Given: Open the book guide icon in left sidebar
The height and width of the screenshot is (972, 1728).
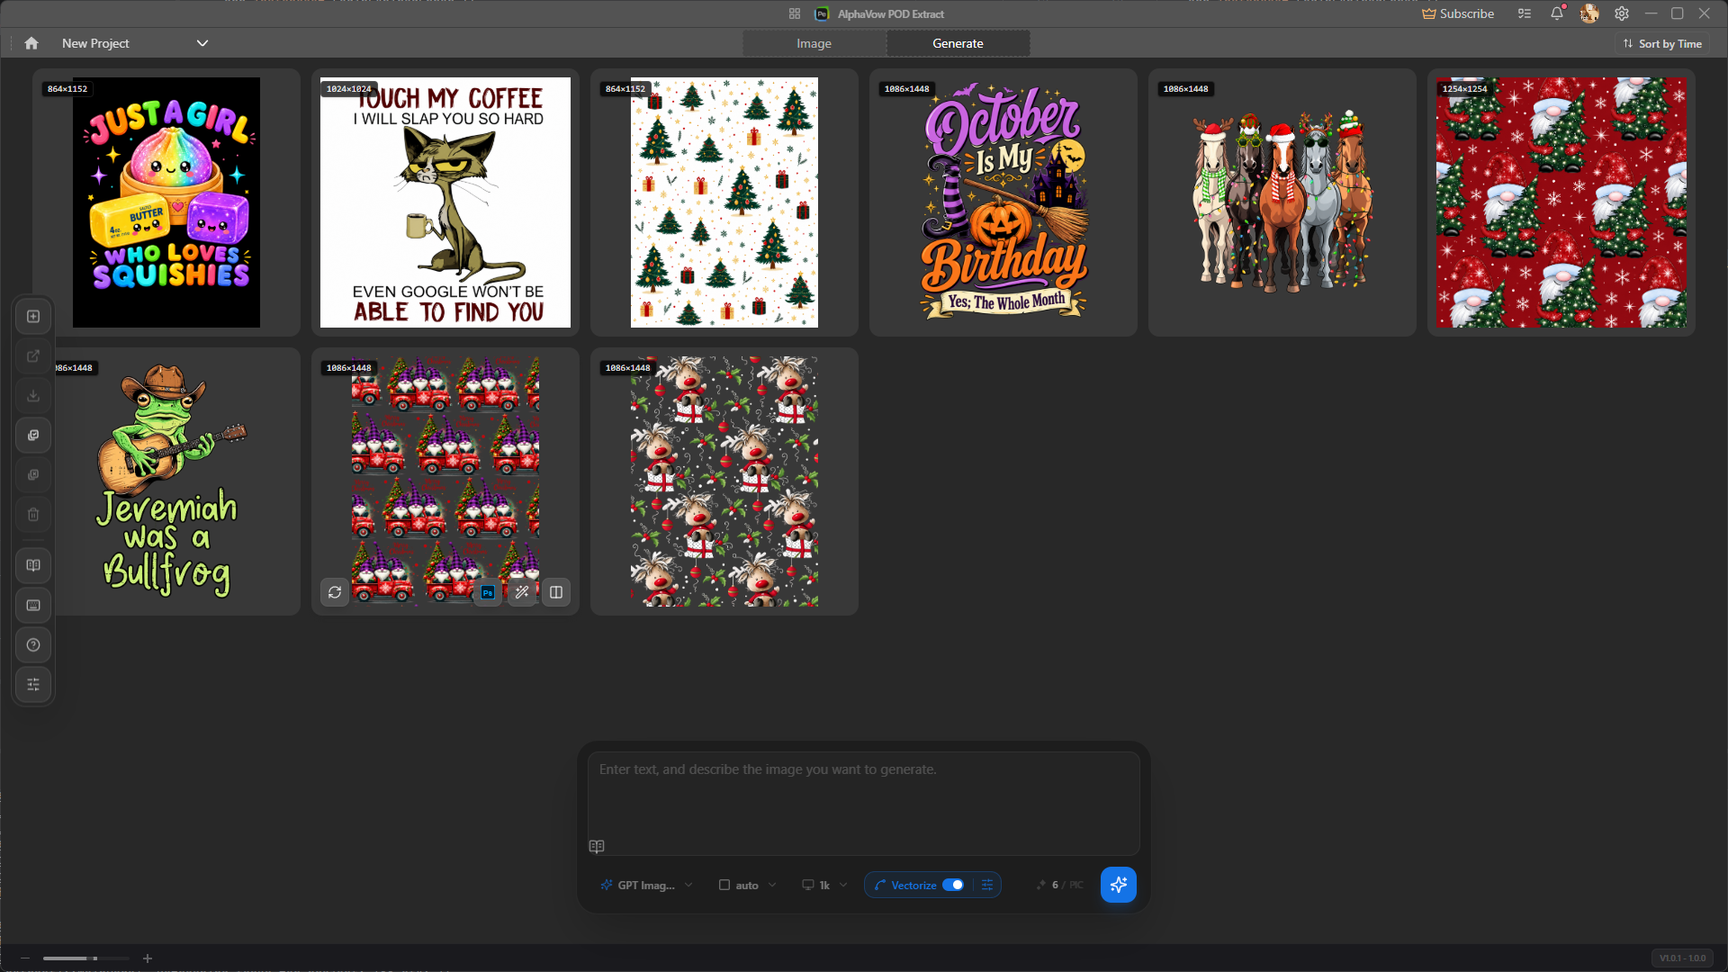Looking at the screenshot, I should coord(33,566).
